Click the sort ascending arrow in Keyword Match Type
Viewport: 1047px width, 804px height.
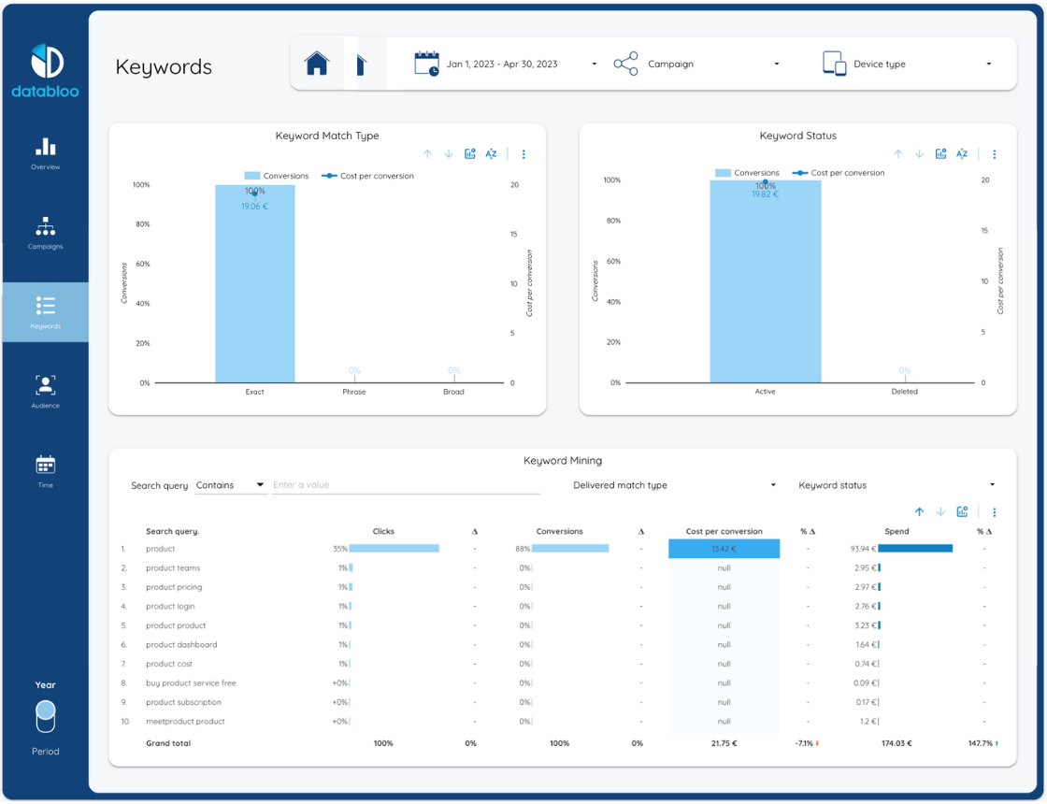[427, 154]
